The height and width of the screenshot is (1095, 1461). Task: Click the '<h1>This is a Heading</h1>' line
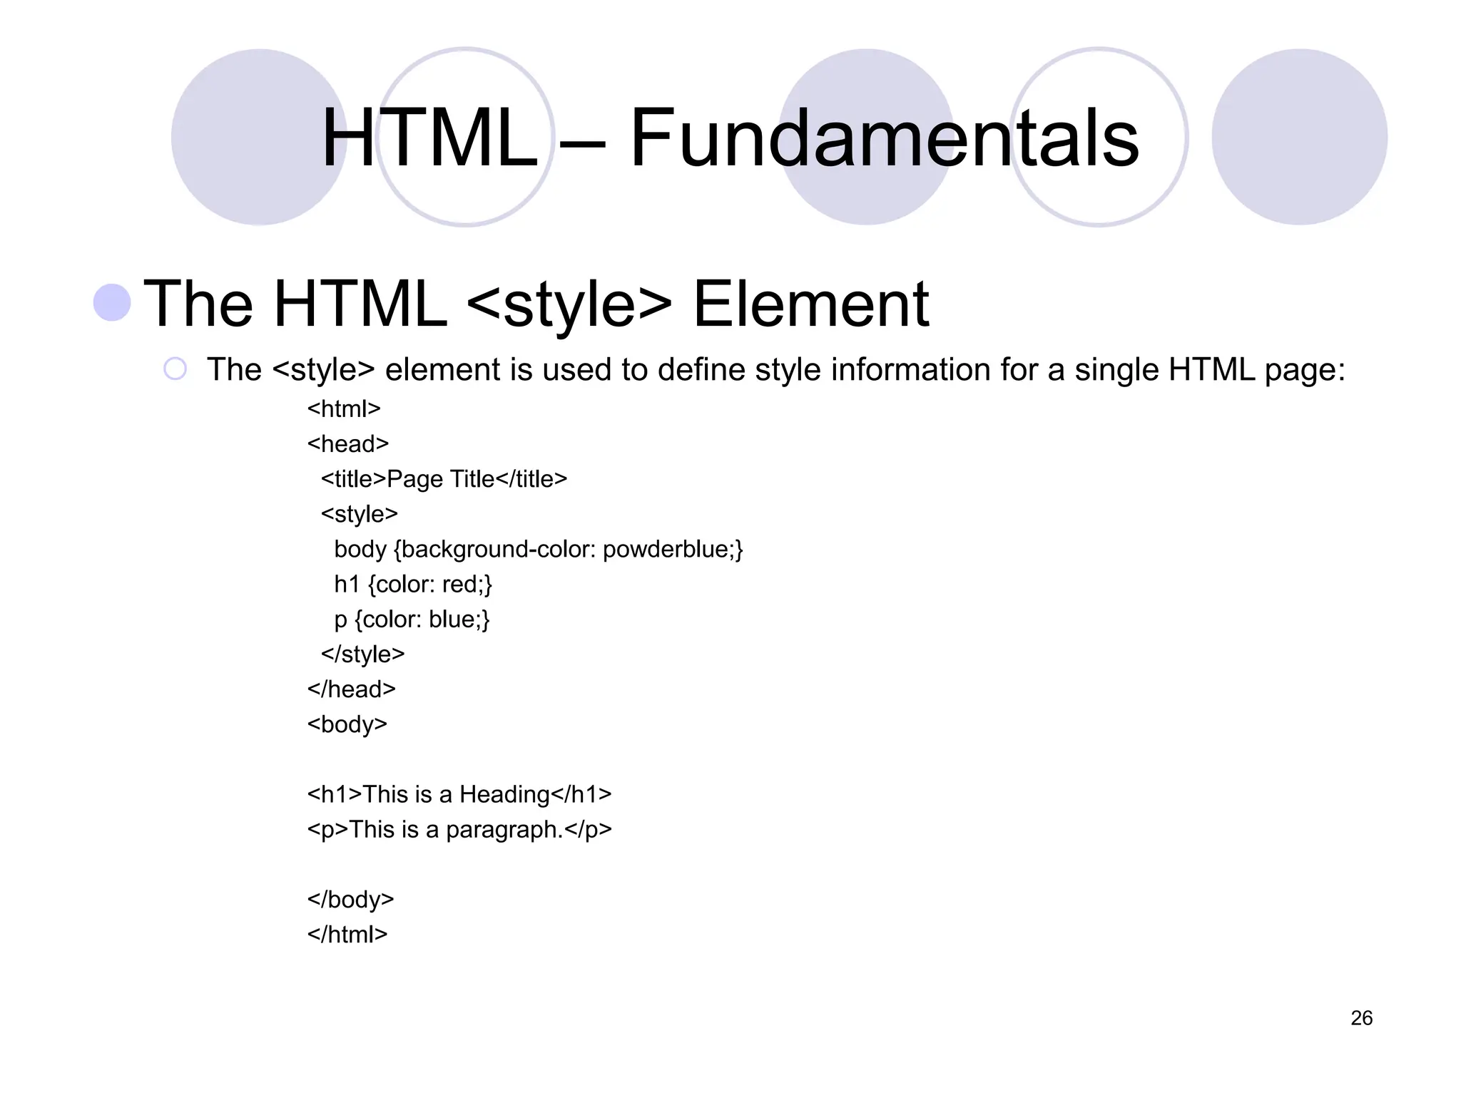459,794
